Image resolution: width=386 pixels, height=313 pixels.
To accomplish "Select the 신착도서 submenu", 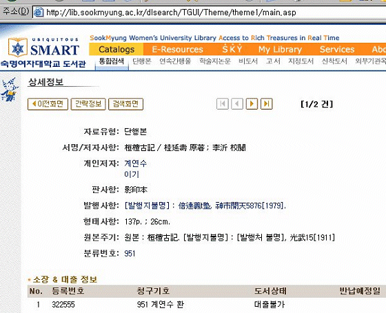I will pos(334,61).
